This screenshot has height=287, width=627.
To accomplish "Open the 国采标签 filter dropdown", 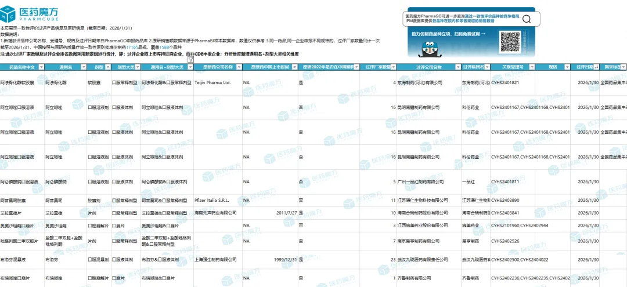I will pyautogui.click(x=624, y=67).
